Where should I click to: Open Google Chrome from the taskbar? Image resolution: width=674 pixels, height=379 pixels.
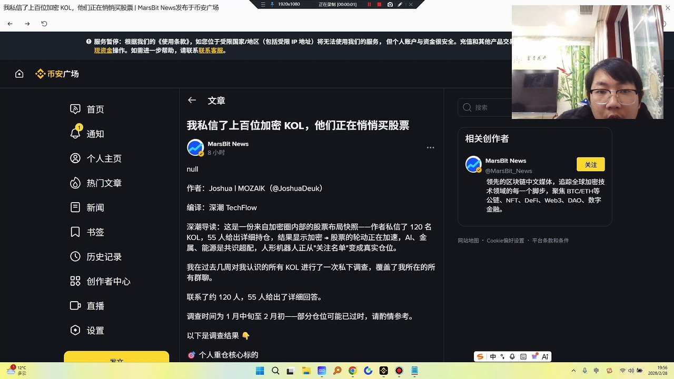pos(352,371)
